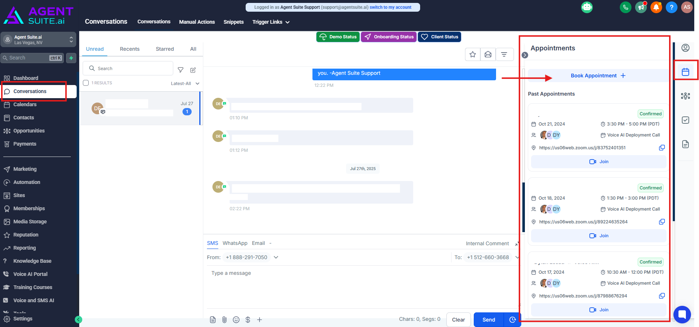Open the phone dialer icon
This screenshot has width=699, height=327.
click(x=625, y=7)
